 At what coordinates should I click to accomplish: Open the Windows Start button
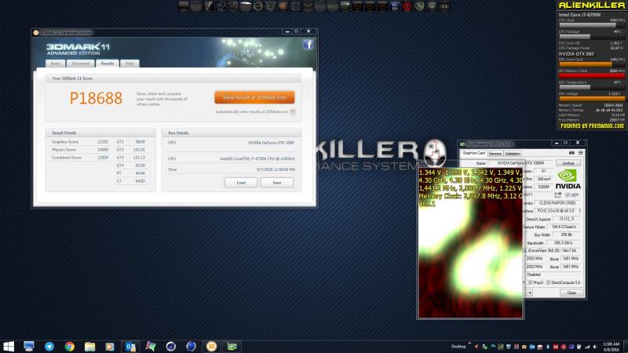(9, 346)
